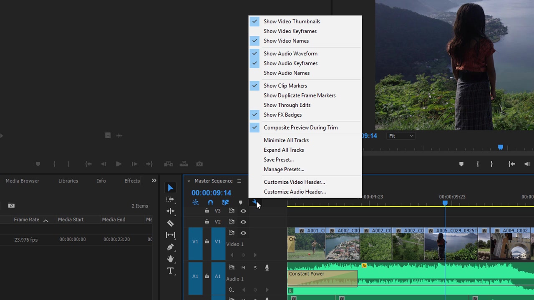This screenshot has width=534, height=300.
Task: Mute the Audio 1 track
Action: tap(243, 267)
